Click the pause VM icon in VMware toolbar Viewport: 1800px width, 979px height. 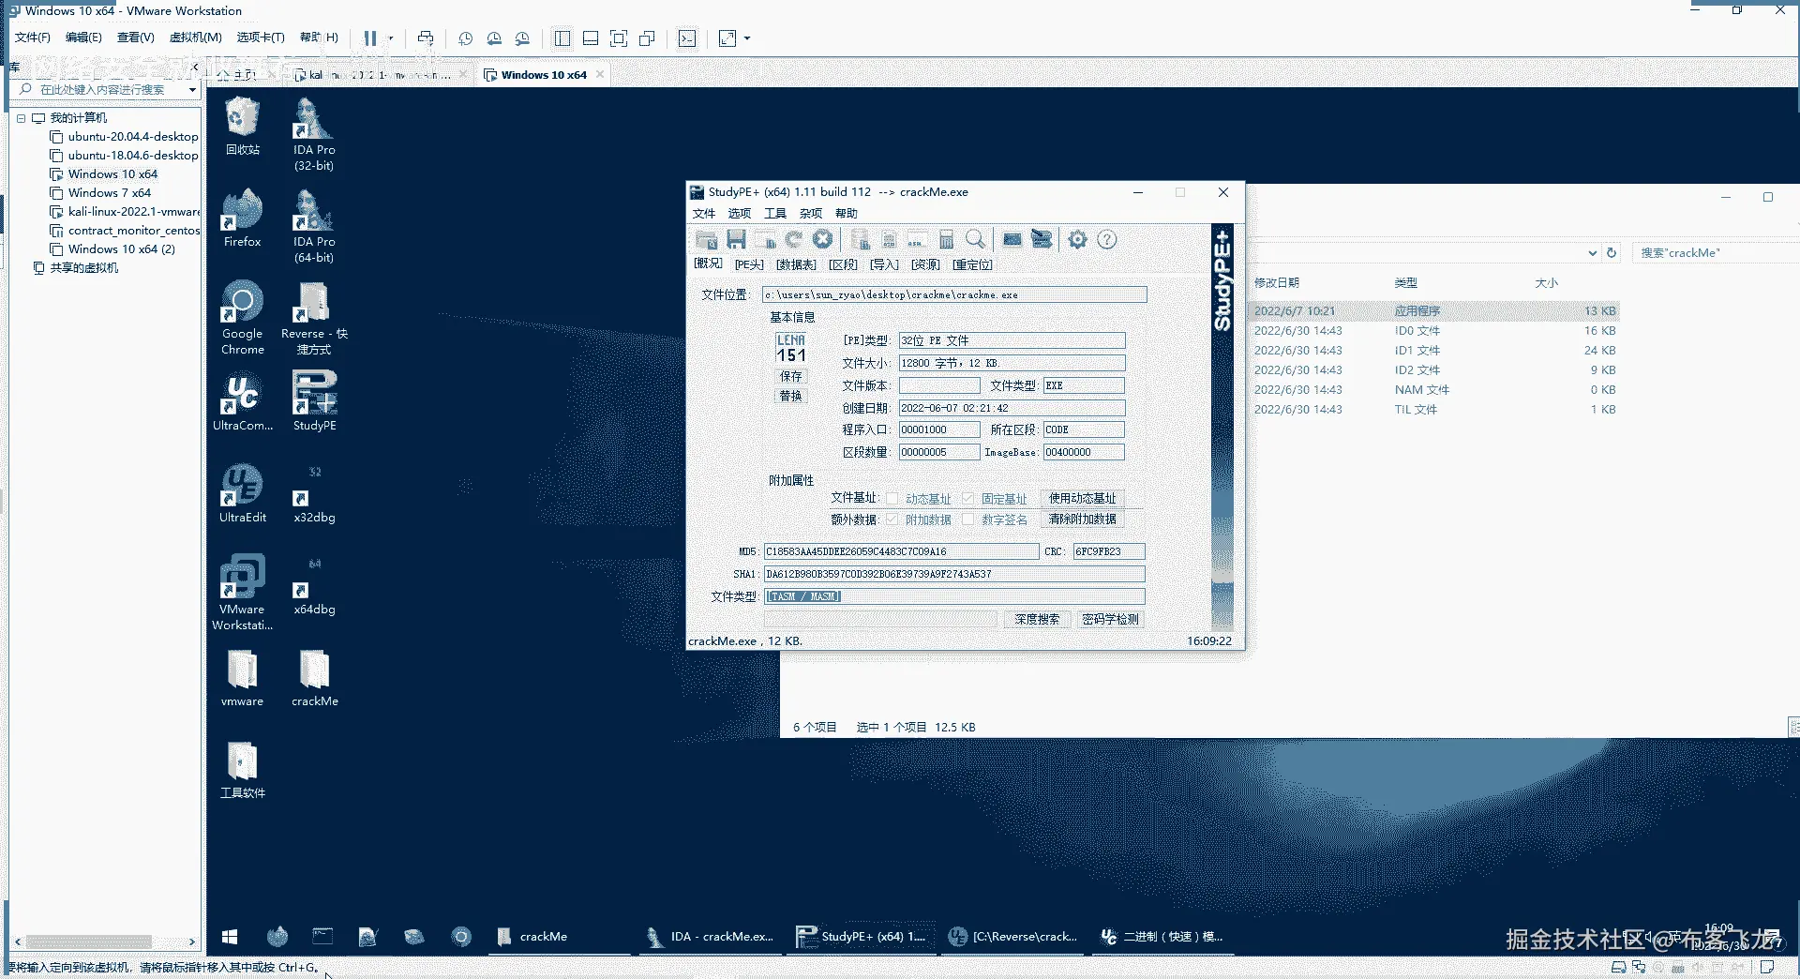pos(370,38)
